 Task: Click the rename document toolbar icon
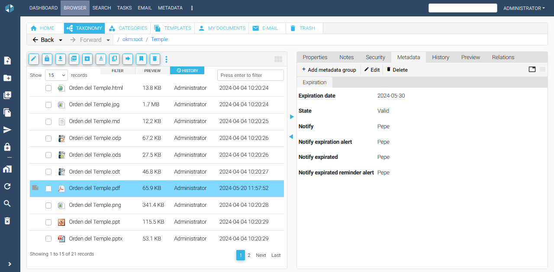click(x=101, y=59)
